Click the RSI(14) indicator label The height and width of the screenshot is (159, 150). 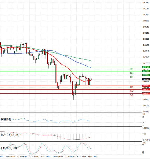click(7, 119)
